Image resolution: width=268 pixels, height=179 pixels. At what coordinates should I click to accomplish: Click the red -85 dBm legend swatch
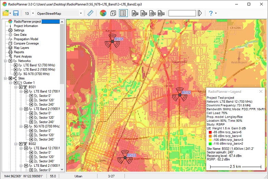click(210, 132)
